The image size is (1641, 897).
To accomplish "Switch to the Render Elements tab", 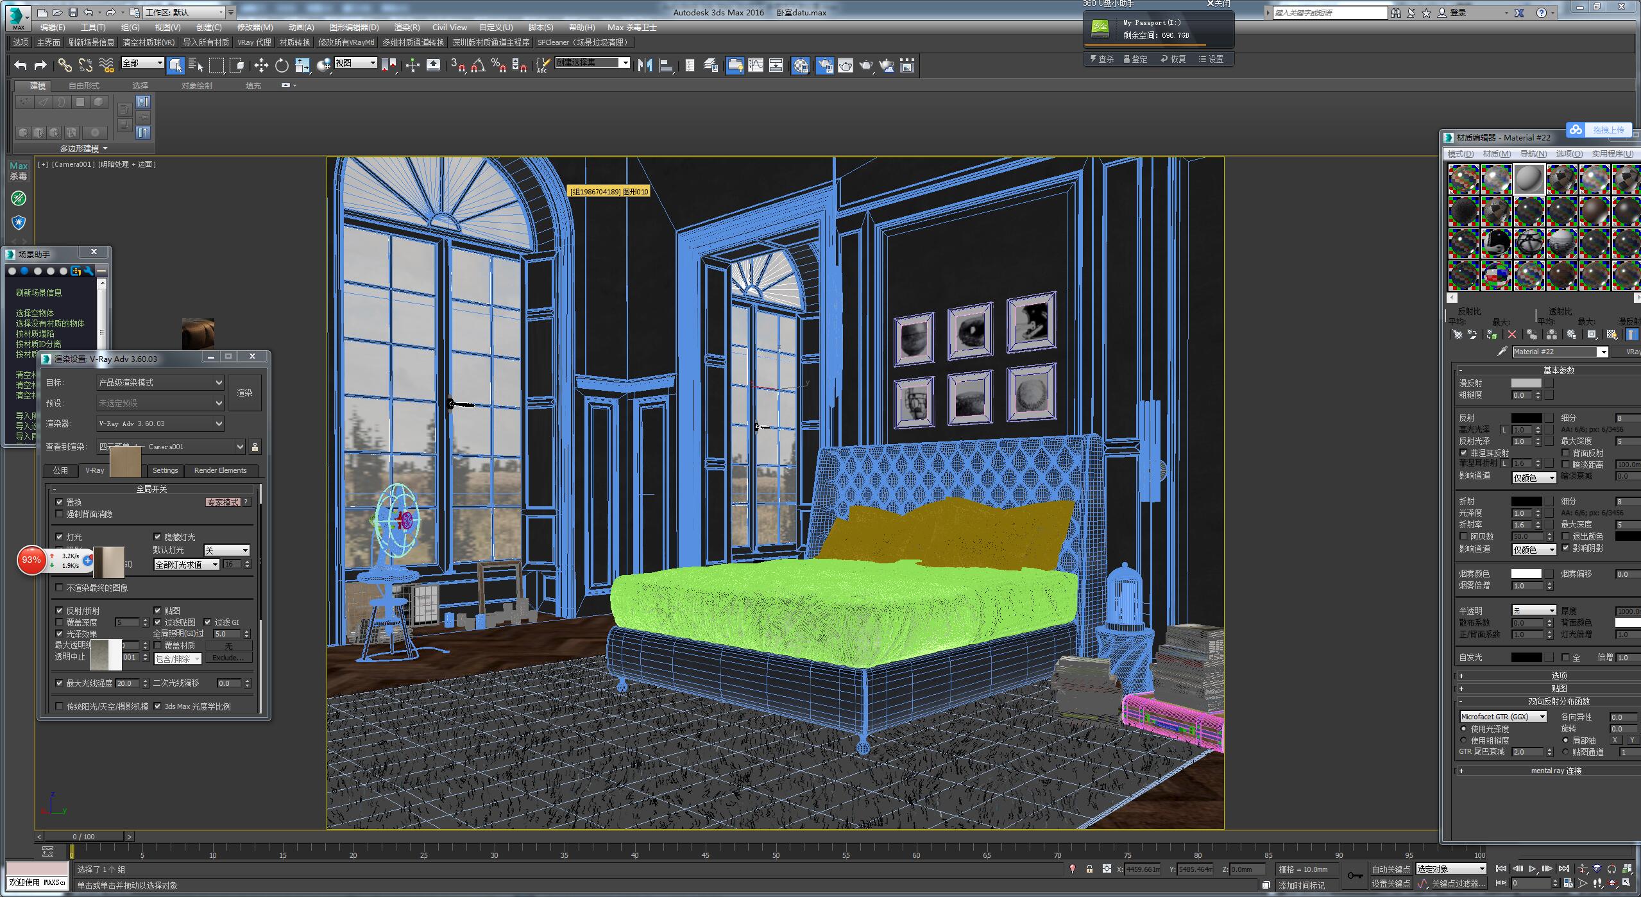I will 220,470.
